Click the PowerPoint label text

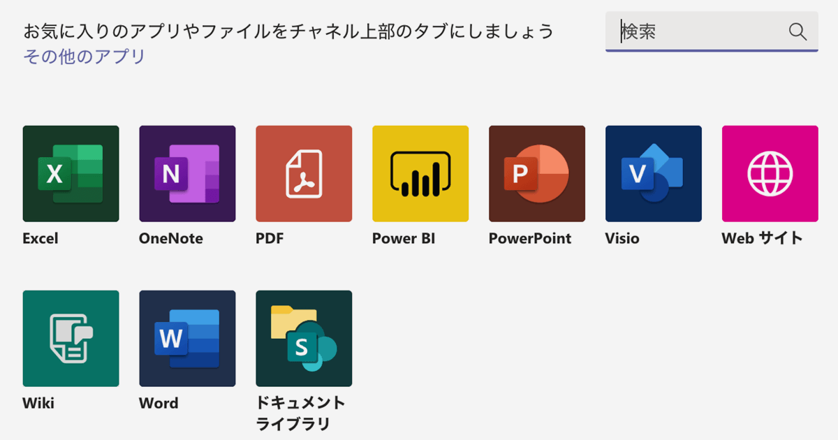(x=530, y=238)
